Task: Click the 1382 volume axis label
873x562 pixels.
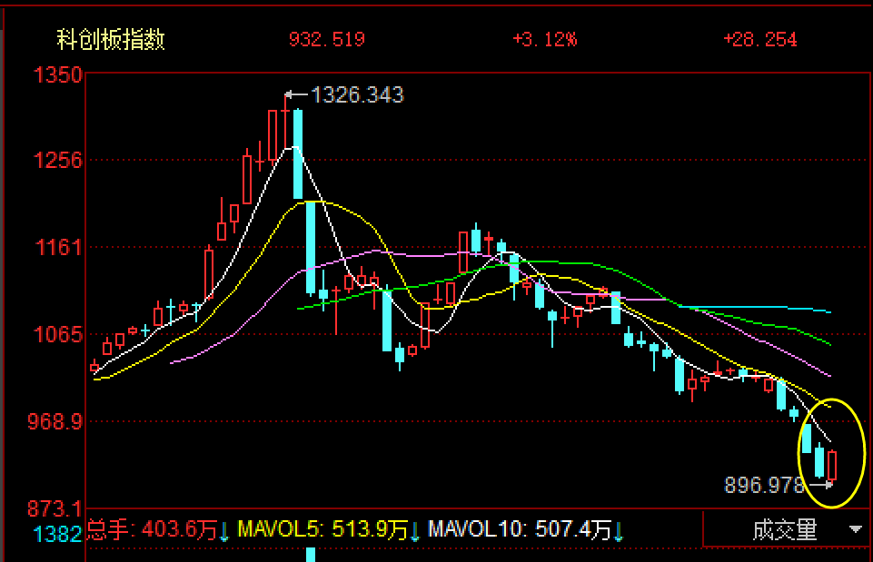Action: point(58,535)
